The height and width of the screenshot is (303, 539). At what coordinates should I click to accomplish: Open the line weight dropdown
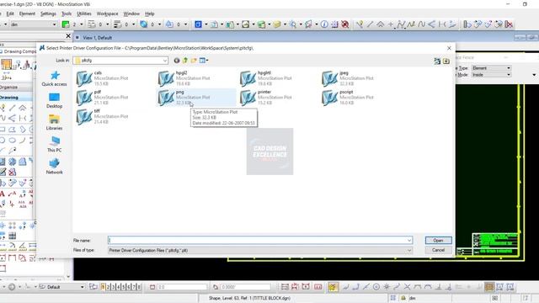[x=133, y=24]
